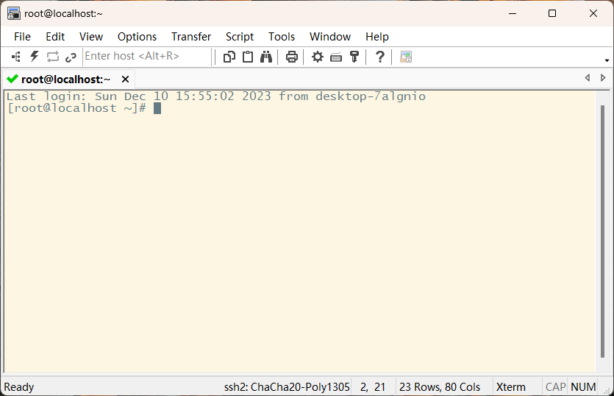This screenshot has height=396, width=614.
Task: Click the Quick Connect lightning icon
Action: [35, 57]
